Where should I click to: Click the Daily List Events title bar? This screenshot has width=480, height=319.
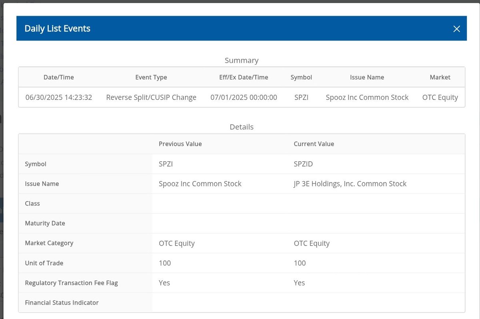tap(57, 28)
